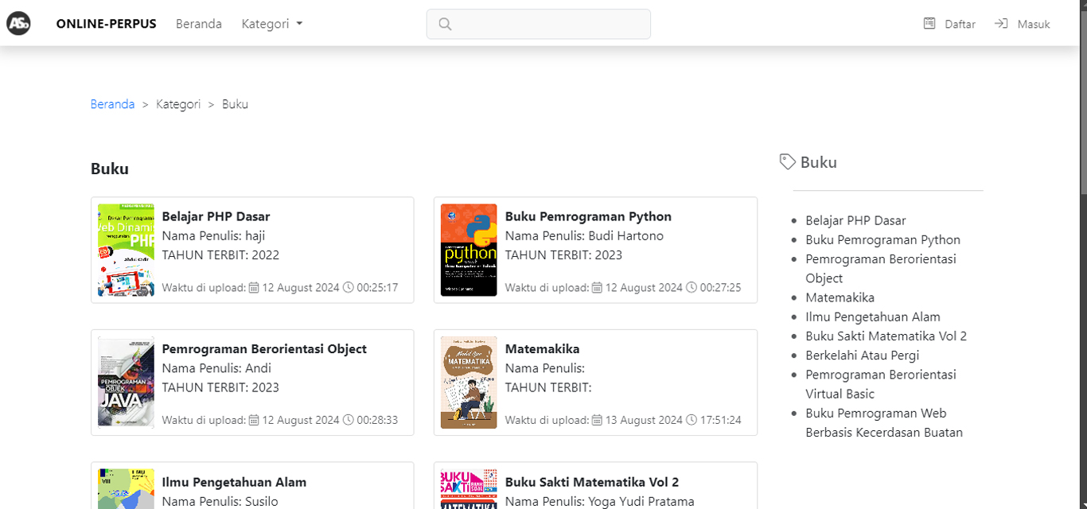The width and height of the screenshot is (1087, 509).
Task: Click calendar icon in Buku Pemrograman Python card
Action: (597, 287)
